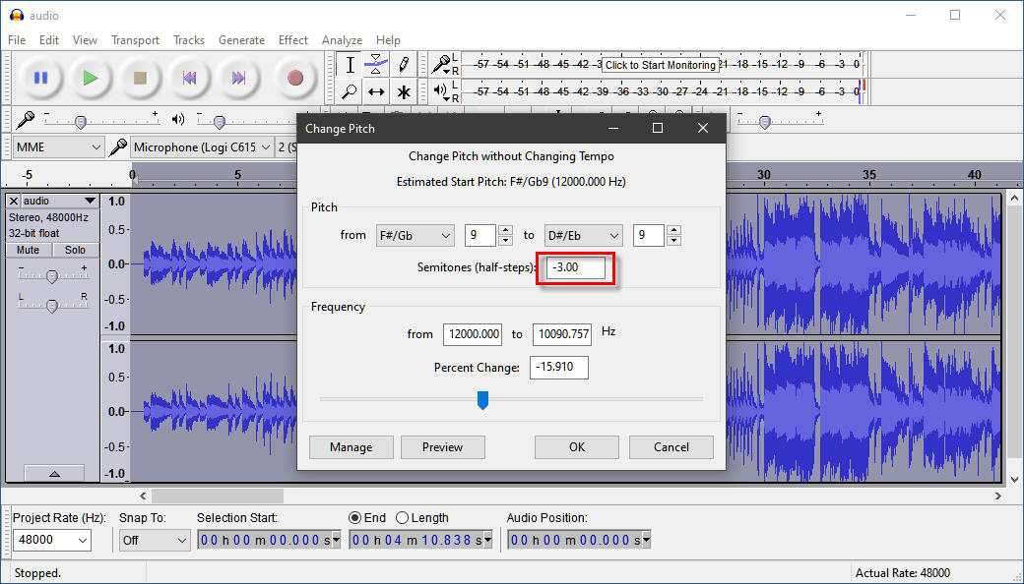The height and width of the screenshot is (584, 1024).
Task: Select the Zoom magnifier tool
Action: 350,92
